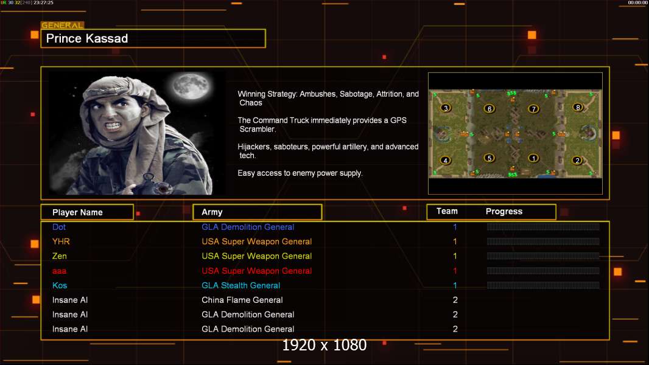This screenshot has width=649, height=365.
Task: Click the 00:00:00 timer readout
Action: [637, 2]
